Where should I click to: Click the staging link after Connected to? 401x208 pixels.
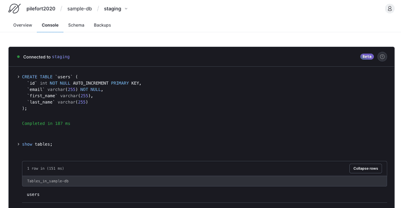click(x=61, y=57)
